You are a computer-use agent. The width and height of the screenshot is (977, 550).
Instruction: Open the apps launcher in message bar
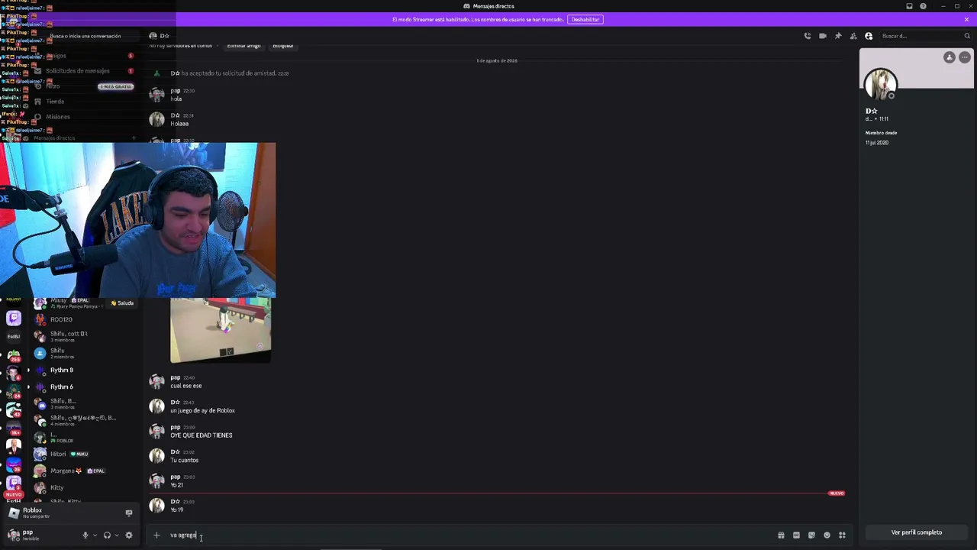click(x=842, y=535)
